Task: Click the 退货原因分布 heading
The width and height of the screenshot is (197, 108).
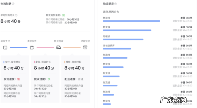Action: [x=111, y=12]
